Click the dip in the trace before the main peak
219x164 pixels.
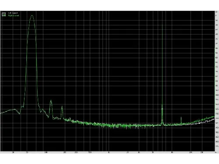pos(20,114)
